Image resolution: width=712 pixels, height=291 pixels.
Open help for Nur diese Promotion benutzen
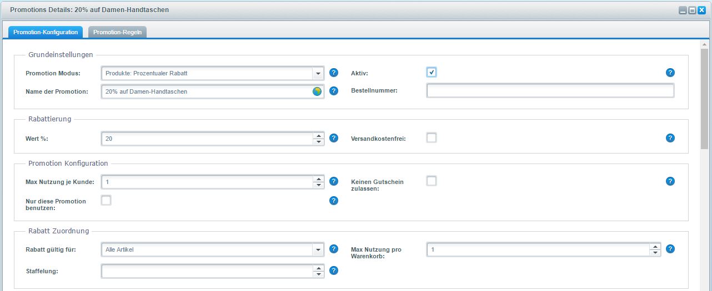pos(334,201)
